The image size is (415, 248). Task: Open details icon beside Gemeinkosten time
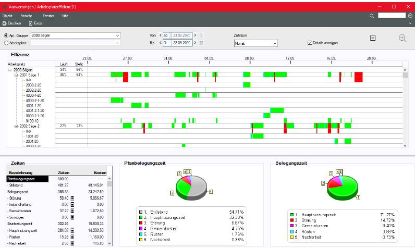[72, 210]
